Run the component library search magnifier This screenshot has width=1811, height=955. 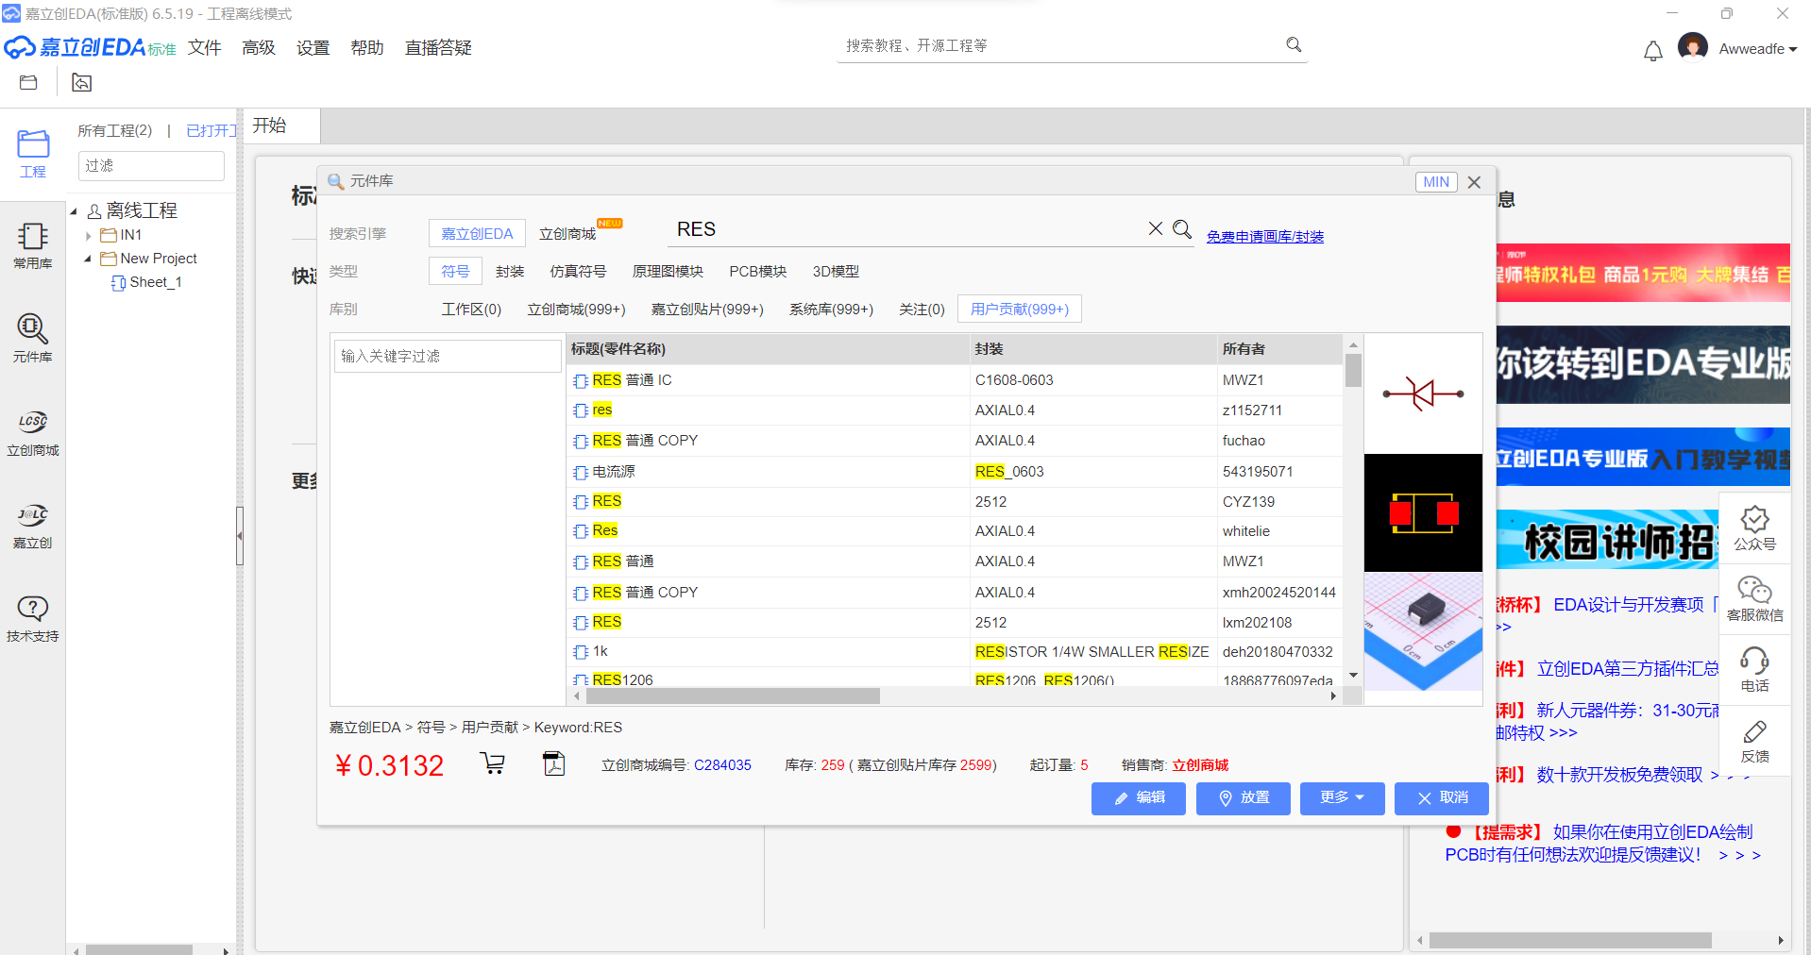pyautogui.click(x=1182, y=228)
